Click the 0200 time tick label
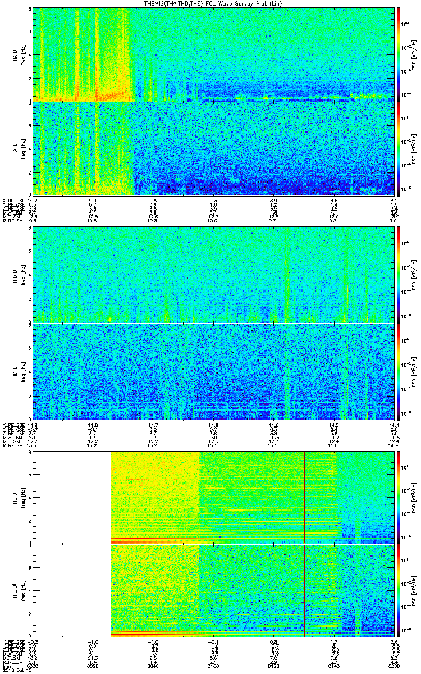421x674 pixels. tap(393, 667)
